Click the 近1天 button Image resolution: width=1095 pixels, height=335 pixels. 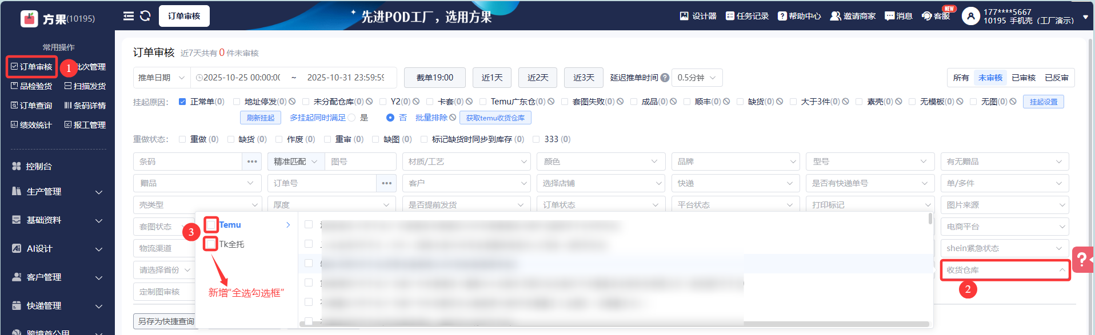(492, 78)
